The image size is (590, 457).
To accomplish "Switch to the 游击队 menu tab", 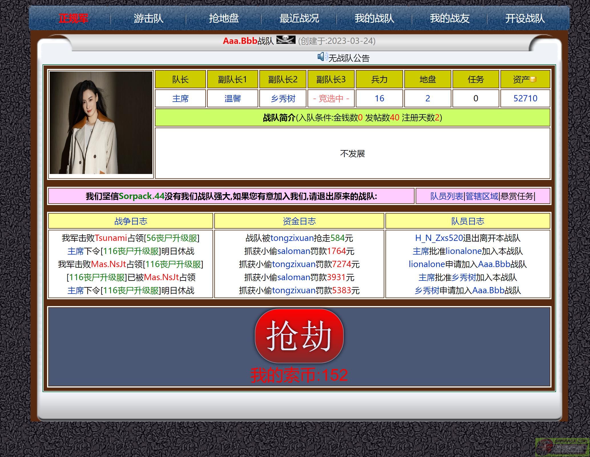I will (148, 19).
